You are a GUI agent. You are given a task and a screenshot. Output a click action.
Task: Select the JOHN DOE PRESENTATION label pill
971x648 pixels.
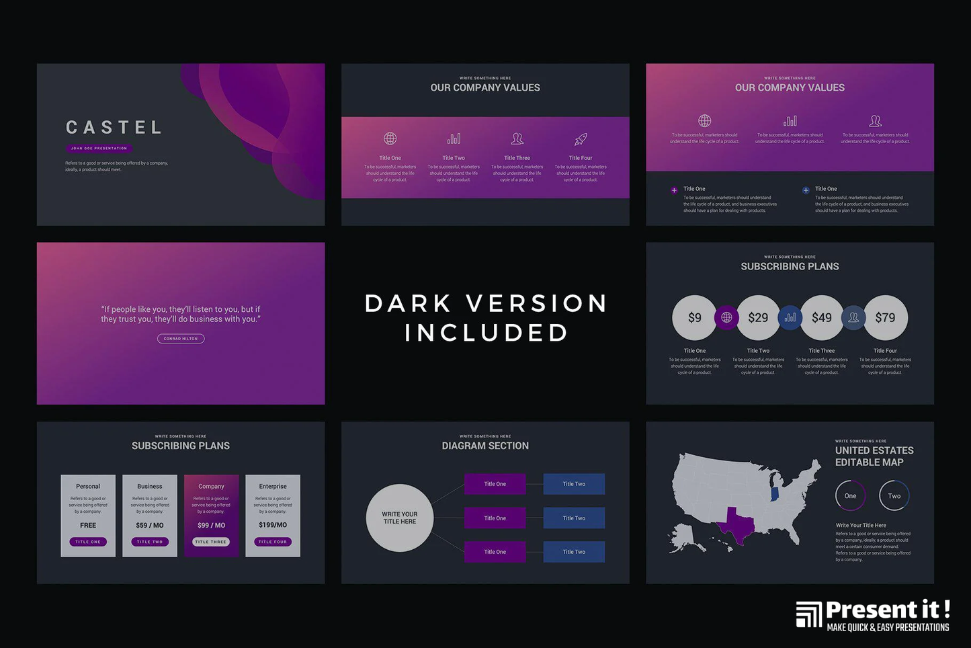click(99, 149)
